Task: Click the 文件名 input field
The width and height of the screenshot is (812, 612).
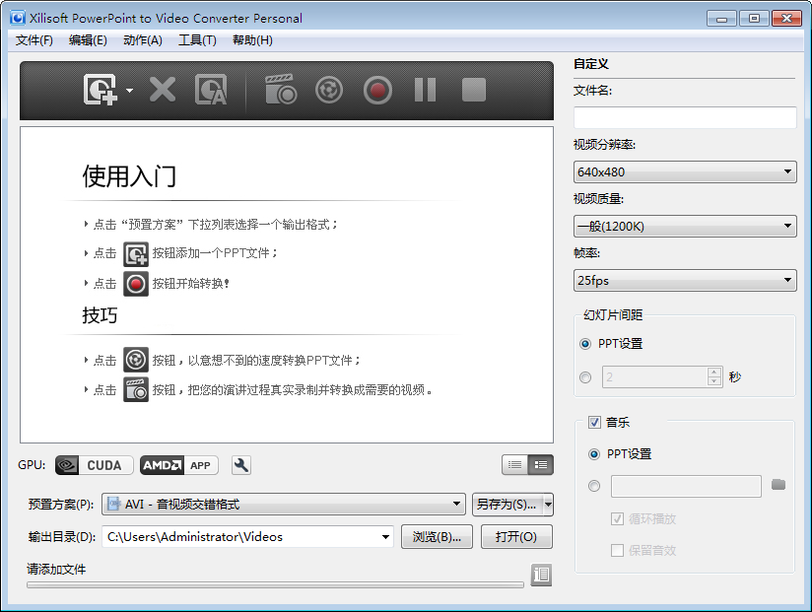Action: [685, 117]
